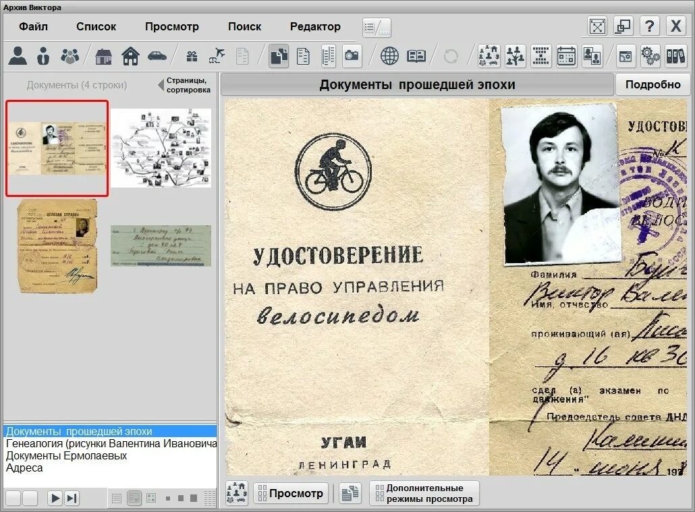
Task: Select the car icon in the toolbar
Action: (157, 56)
